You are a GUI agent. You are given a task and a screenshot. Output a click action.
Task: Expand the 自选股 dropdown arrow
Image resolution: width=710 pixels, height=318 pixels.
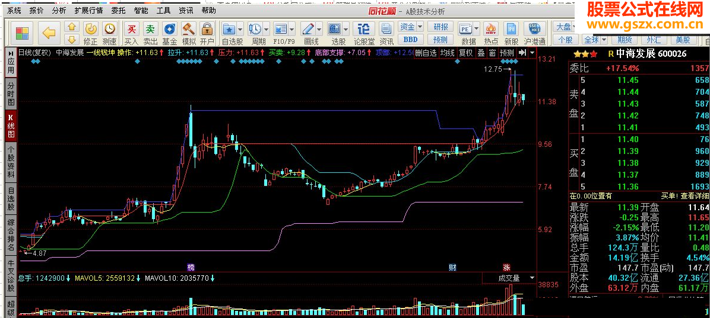[240, 29]
